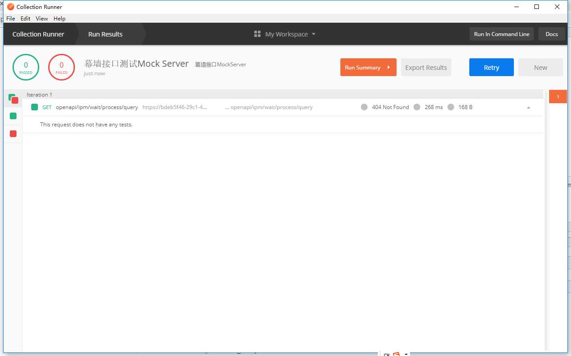Click the orange Run Summary button
This screenshot has width=571, height=356.
point(368,67)
